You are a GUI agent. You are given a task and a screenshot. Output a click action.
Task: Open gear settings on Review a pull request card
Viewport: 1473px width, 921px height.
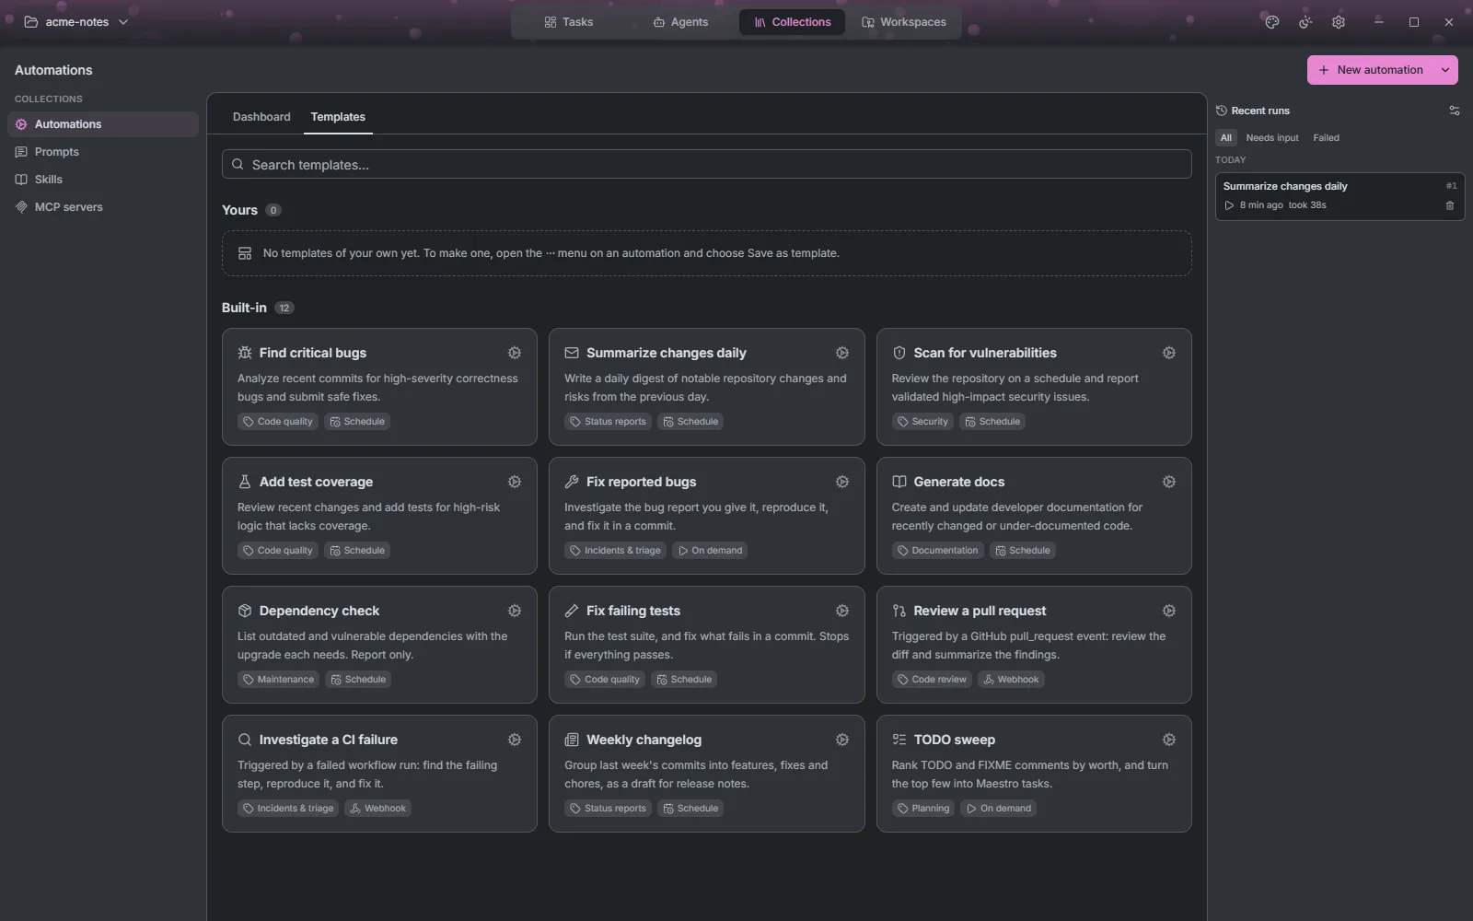click(x=1168, y=611)
